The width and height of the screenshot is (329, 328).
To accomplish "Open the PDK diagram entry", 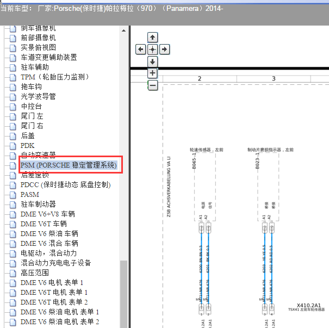I will 27,146.
